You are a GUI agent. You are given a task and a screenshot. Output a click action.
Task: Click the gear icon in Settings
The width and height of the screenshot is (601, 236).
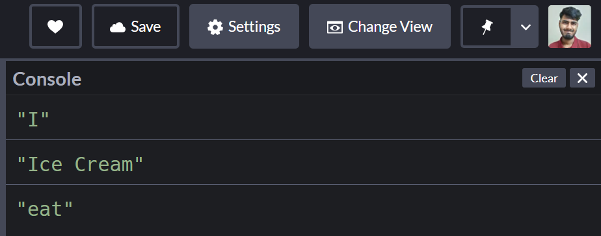(x=215, y=27)
